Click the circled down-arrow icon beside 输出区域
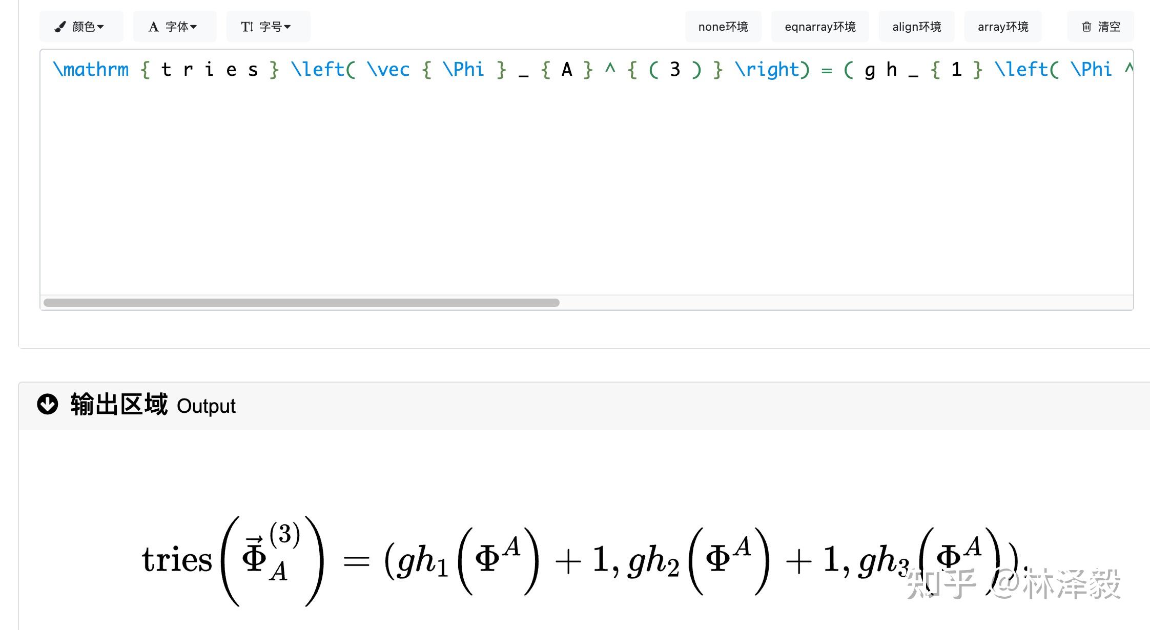Viewport: 1150px width, 630px height. pyautogui.click(x=48, y=404)
